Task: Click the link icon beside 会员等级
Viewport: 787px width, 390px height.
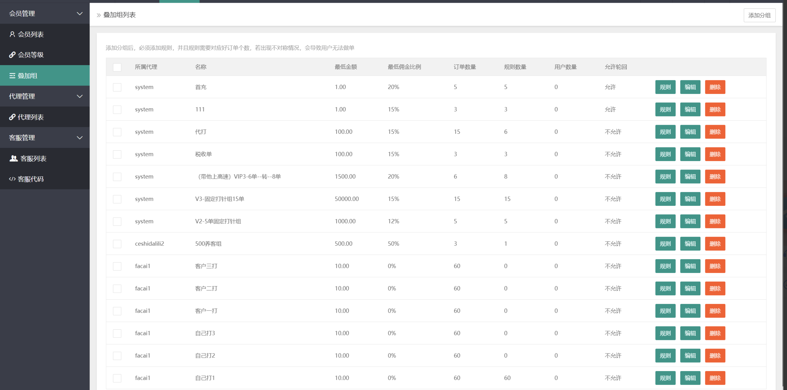Action: click(x=12, y=55)
